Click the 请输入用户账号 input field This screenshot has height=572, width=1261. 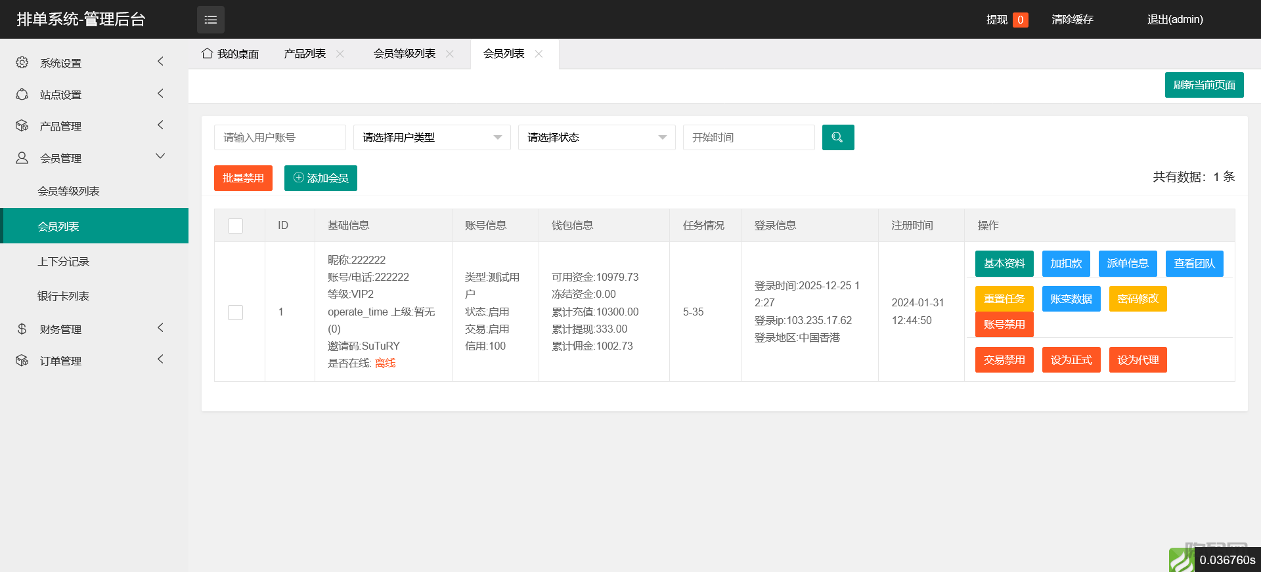pyautogui.click(x=280, y=137)
